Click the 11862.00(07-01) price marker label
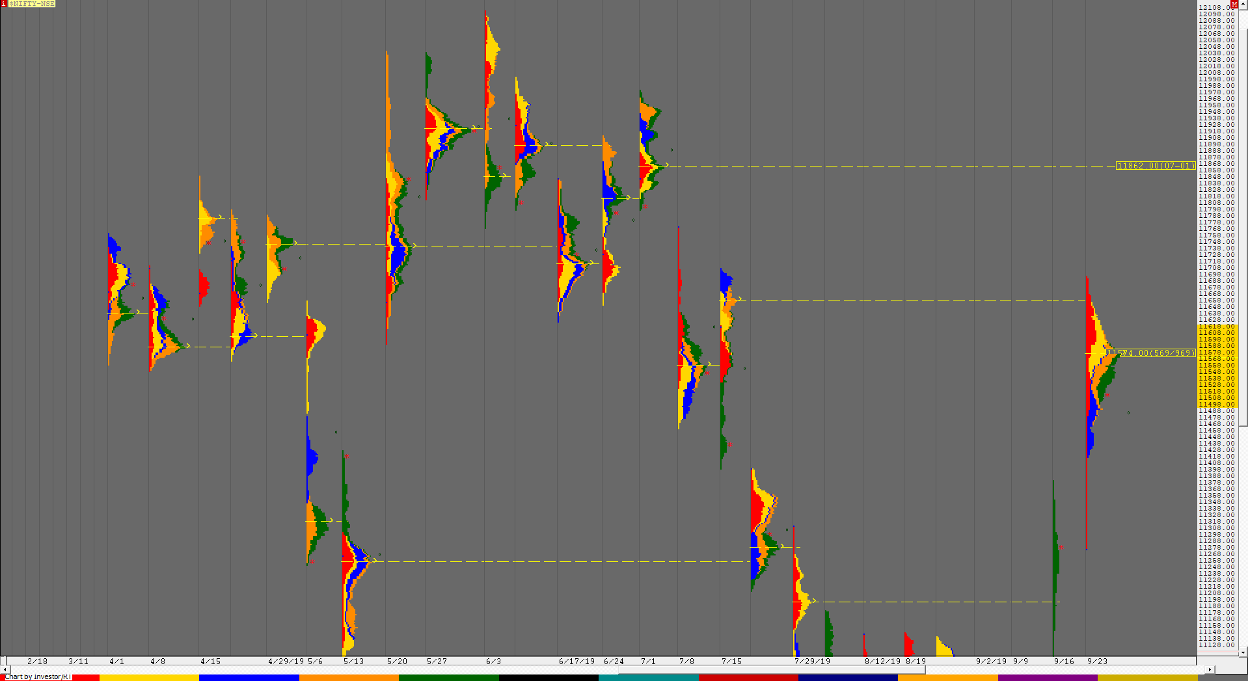Screen dimensions: 1248x681 tap(1156, 166)
